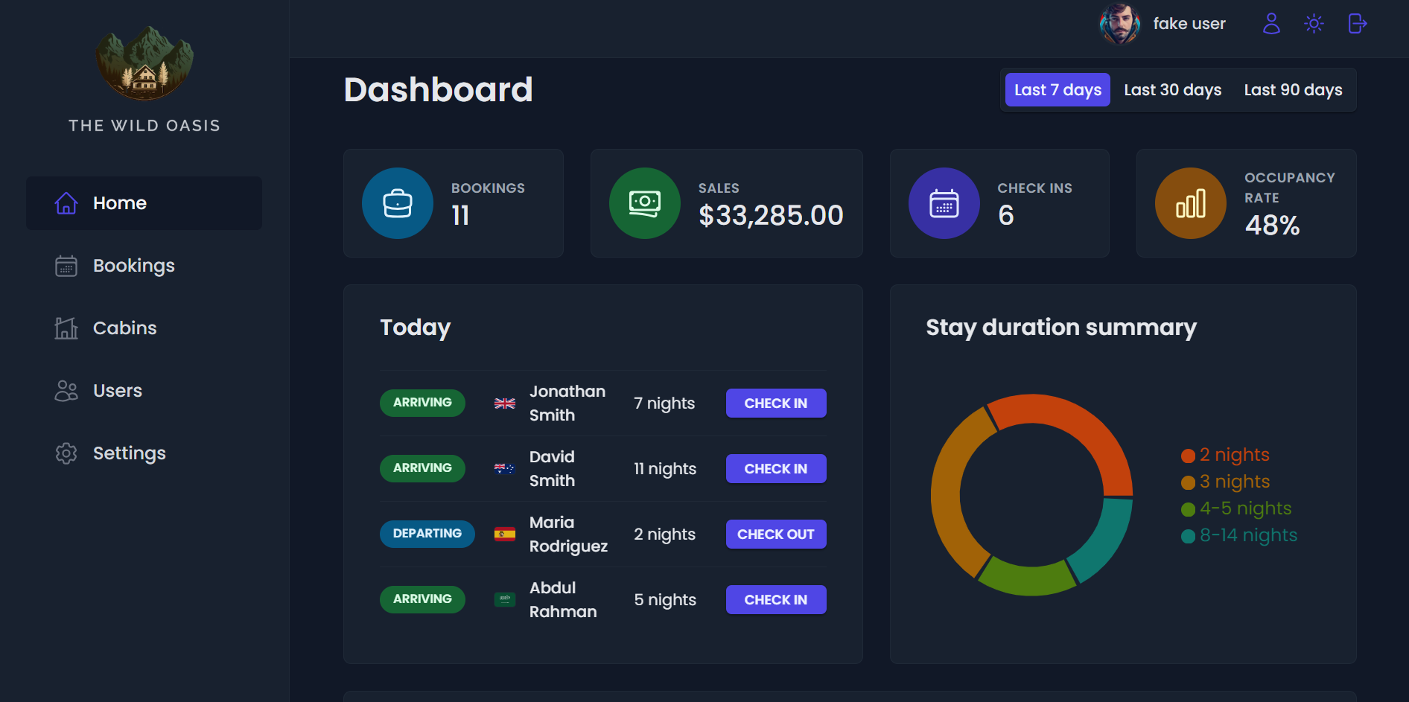
Task: Check in Jonathan Smith
Action: [775, 403]
